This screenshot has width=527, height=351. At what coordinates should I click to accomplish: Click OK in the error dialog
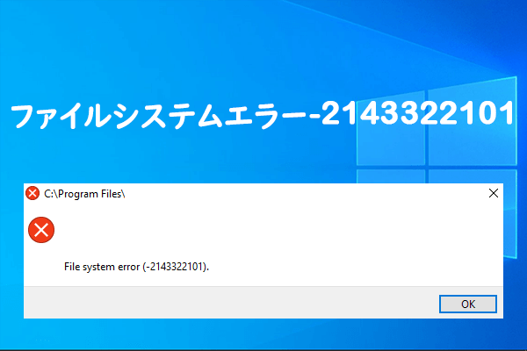(468, 304)
